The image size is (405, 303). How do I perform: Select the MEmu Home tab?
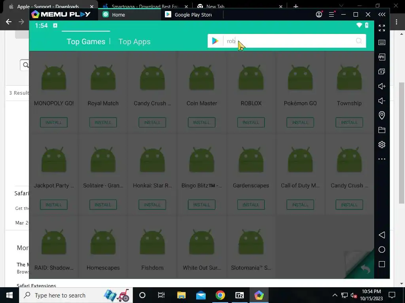[130, 15]
